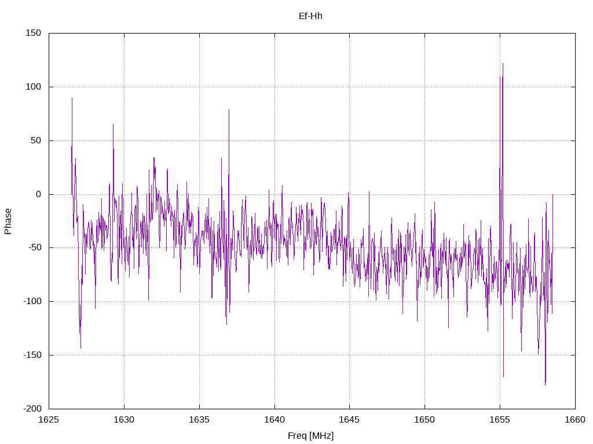Click y-axis tick label 100
593x444 pixels.
[x=33, y=87]
